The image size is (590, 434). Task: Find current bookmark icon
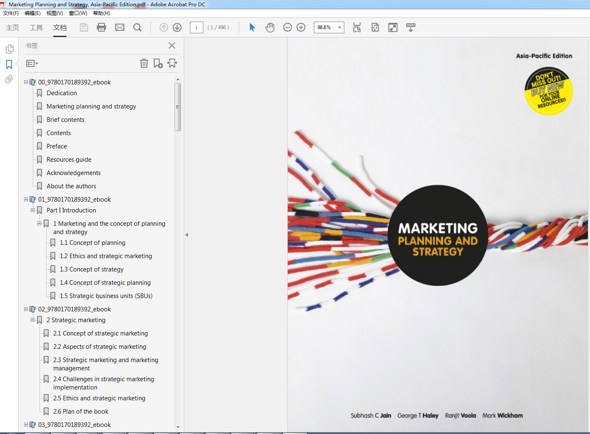tap(172, 63)
